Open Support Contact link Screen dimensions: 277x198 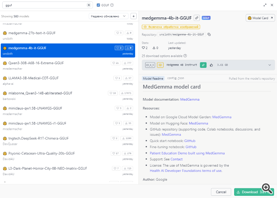(177, 159)
